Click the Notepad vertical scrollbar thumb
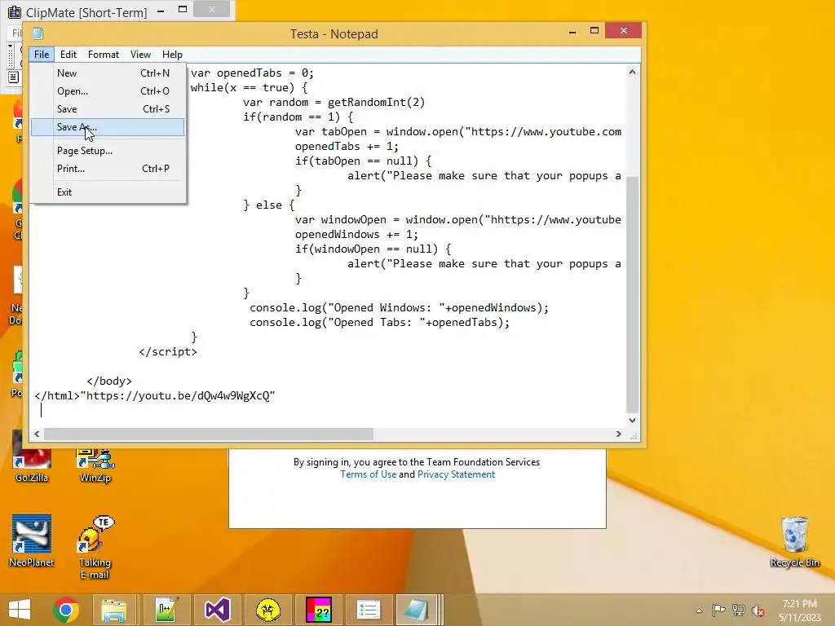This screenshot has width=835, height=626. point(632,293)
